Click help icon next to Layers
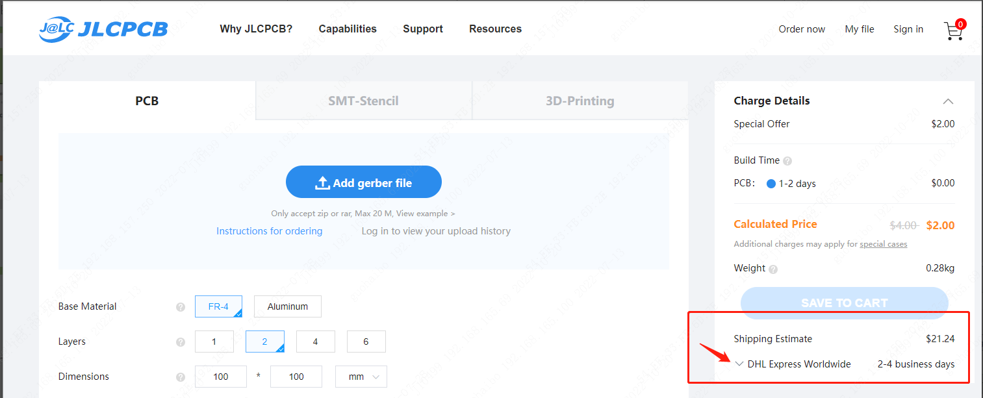The image size is (983, 398). coord(181,342)
